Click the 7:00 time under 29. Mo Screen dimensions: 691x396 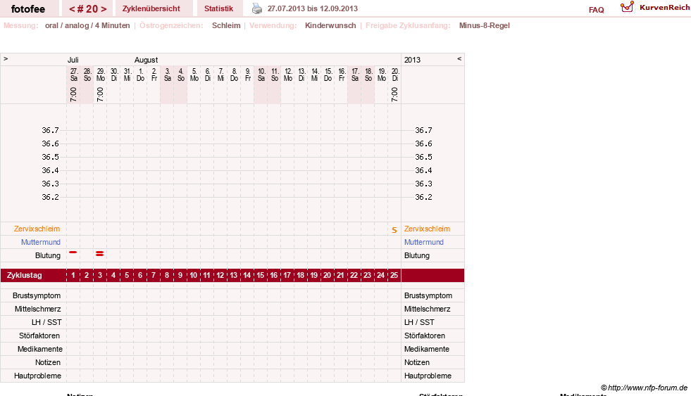pyautogui.click(x=100, y=94)
